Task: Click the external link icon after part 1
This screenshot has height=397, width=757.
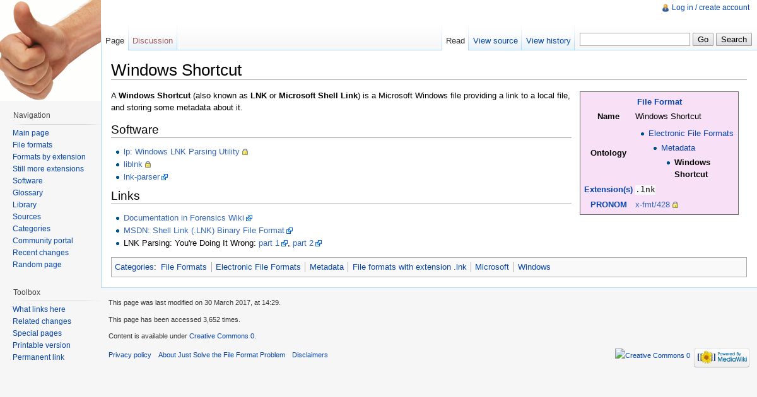Action: 285,243
